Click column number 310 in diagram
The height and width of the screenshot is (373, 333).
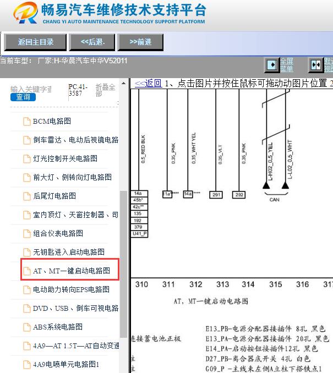pyautogui.click(x=141, y=284)
